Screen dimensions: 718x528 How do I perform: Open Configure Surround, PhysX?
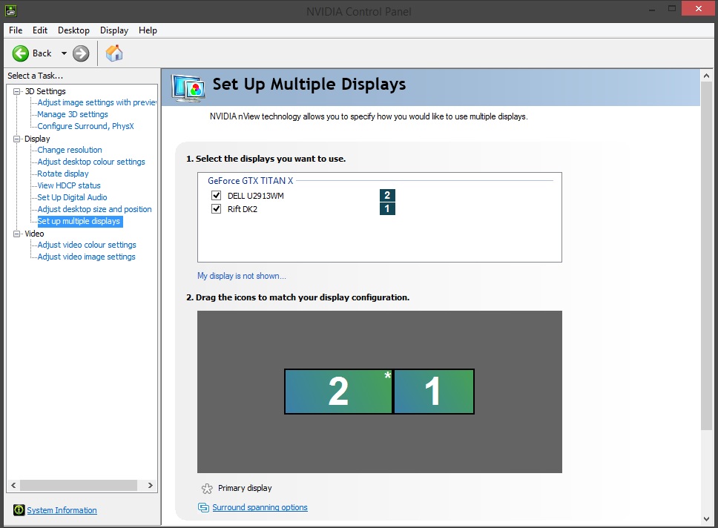pyautogui.click(x=85, y=126)
